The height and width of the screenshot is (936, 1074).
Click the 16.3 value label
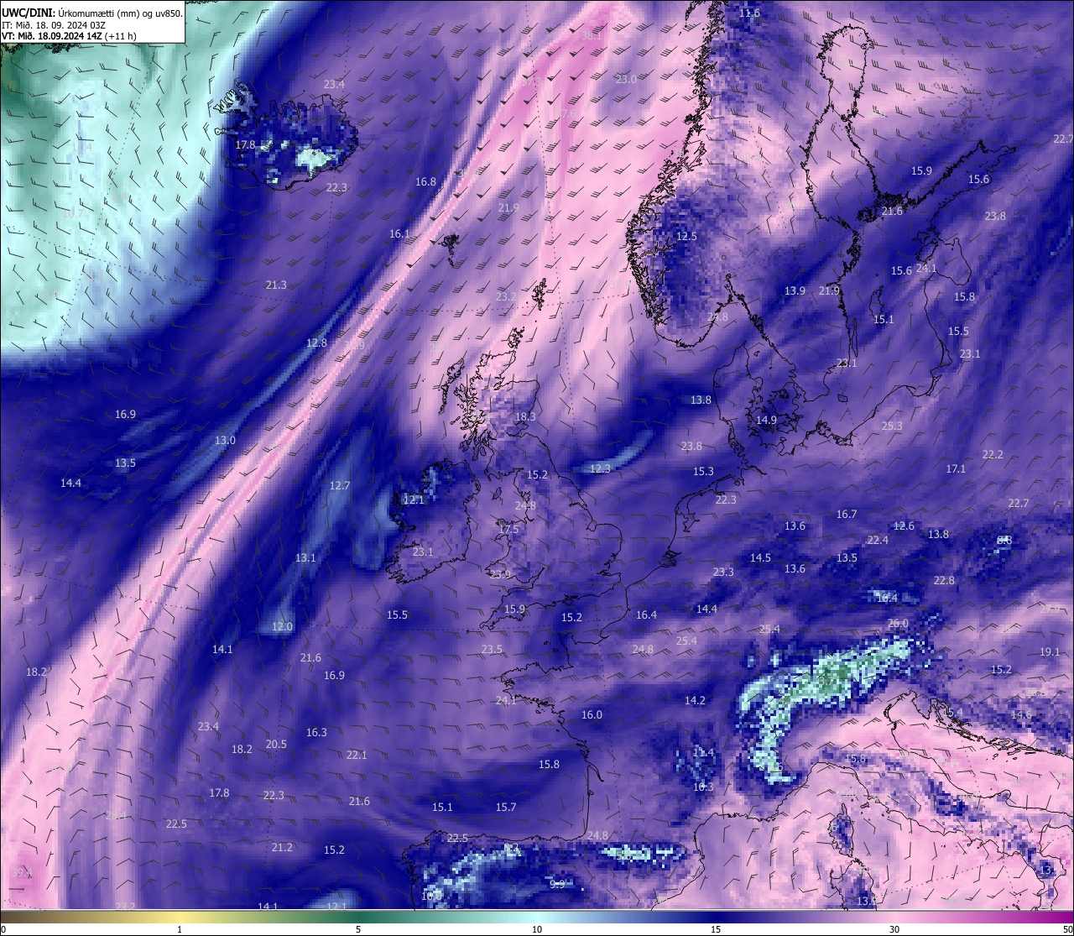coord(316,732)
